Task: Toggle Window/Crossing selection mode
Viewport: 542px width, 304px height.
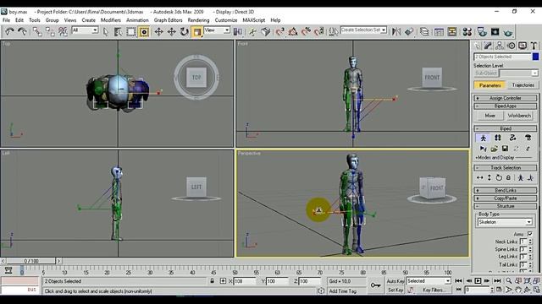Action: click(144, 32)
